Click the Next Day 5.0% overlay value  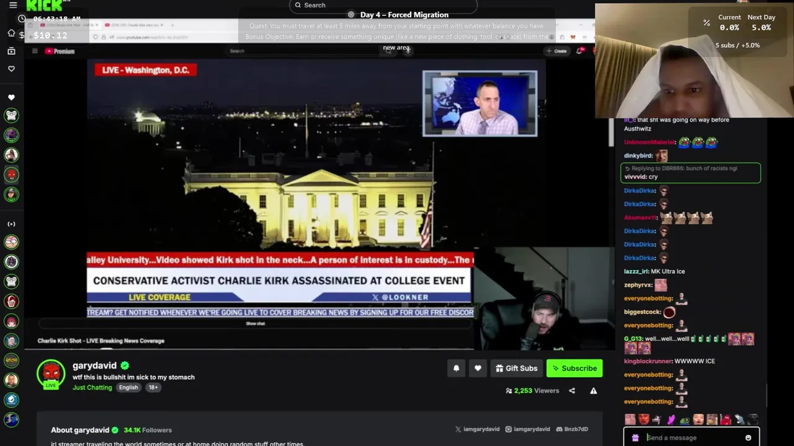tap(761, 28)
